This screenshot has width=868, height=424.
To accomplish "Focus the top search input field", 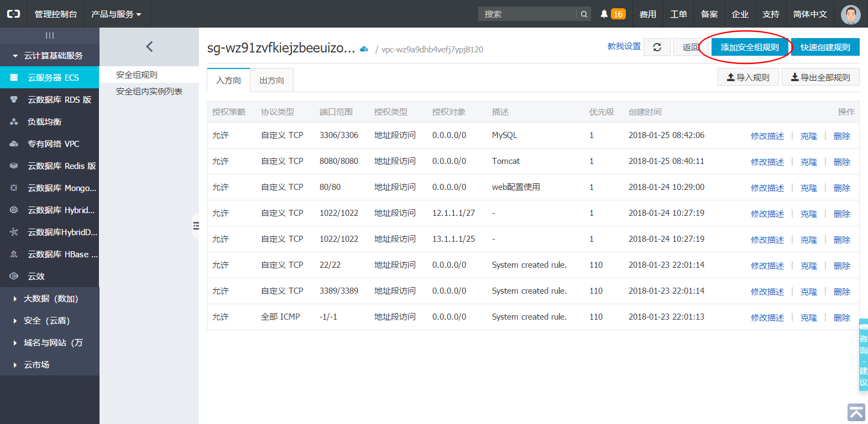I will pyautogui.click(x=527, y=14).
